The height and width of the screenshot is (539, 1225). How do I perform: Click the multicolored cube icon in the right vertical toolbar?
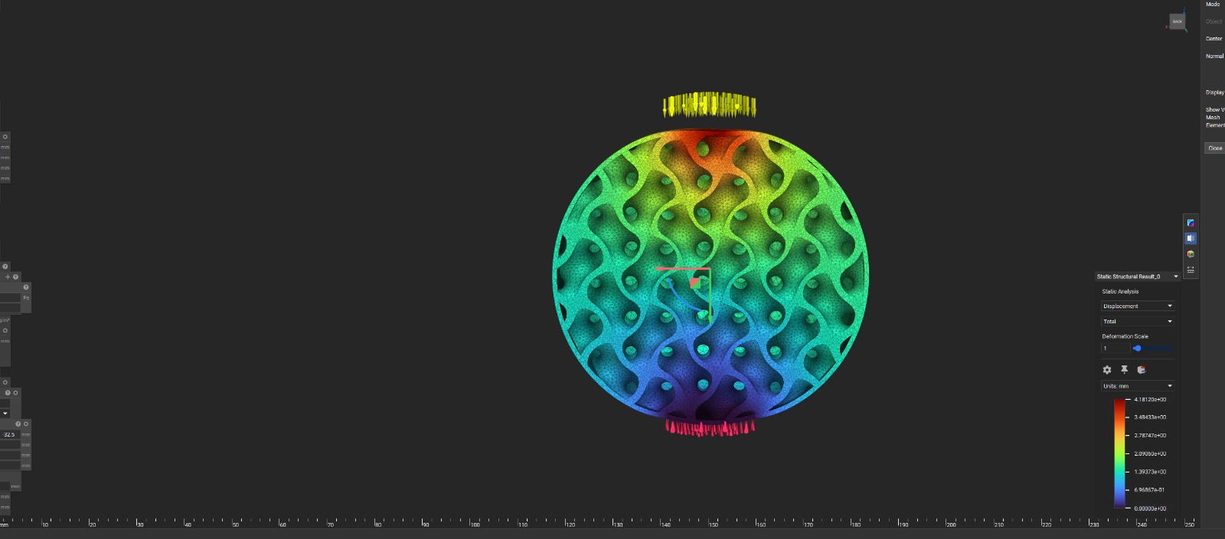pos(1191,254)
